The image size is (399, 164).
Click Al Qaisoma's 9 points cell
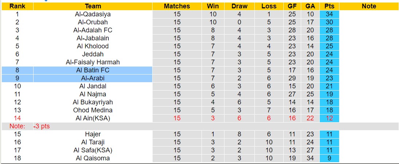click(x=329, y=158)
